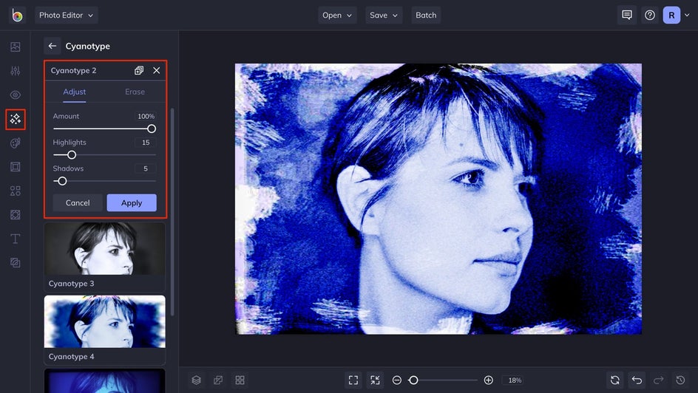Select the Cyanotype 4 effect thumbnail

[x=104, y=330]
